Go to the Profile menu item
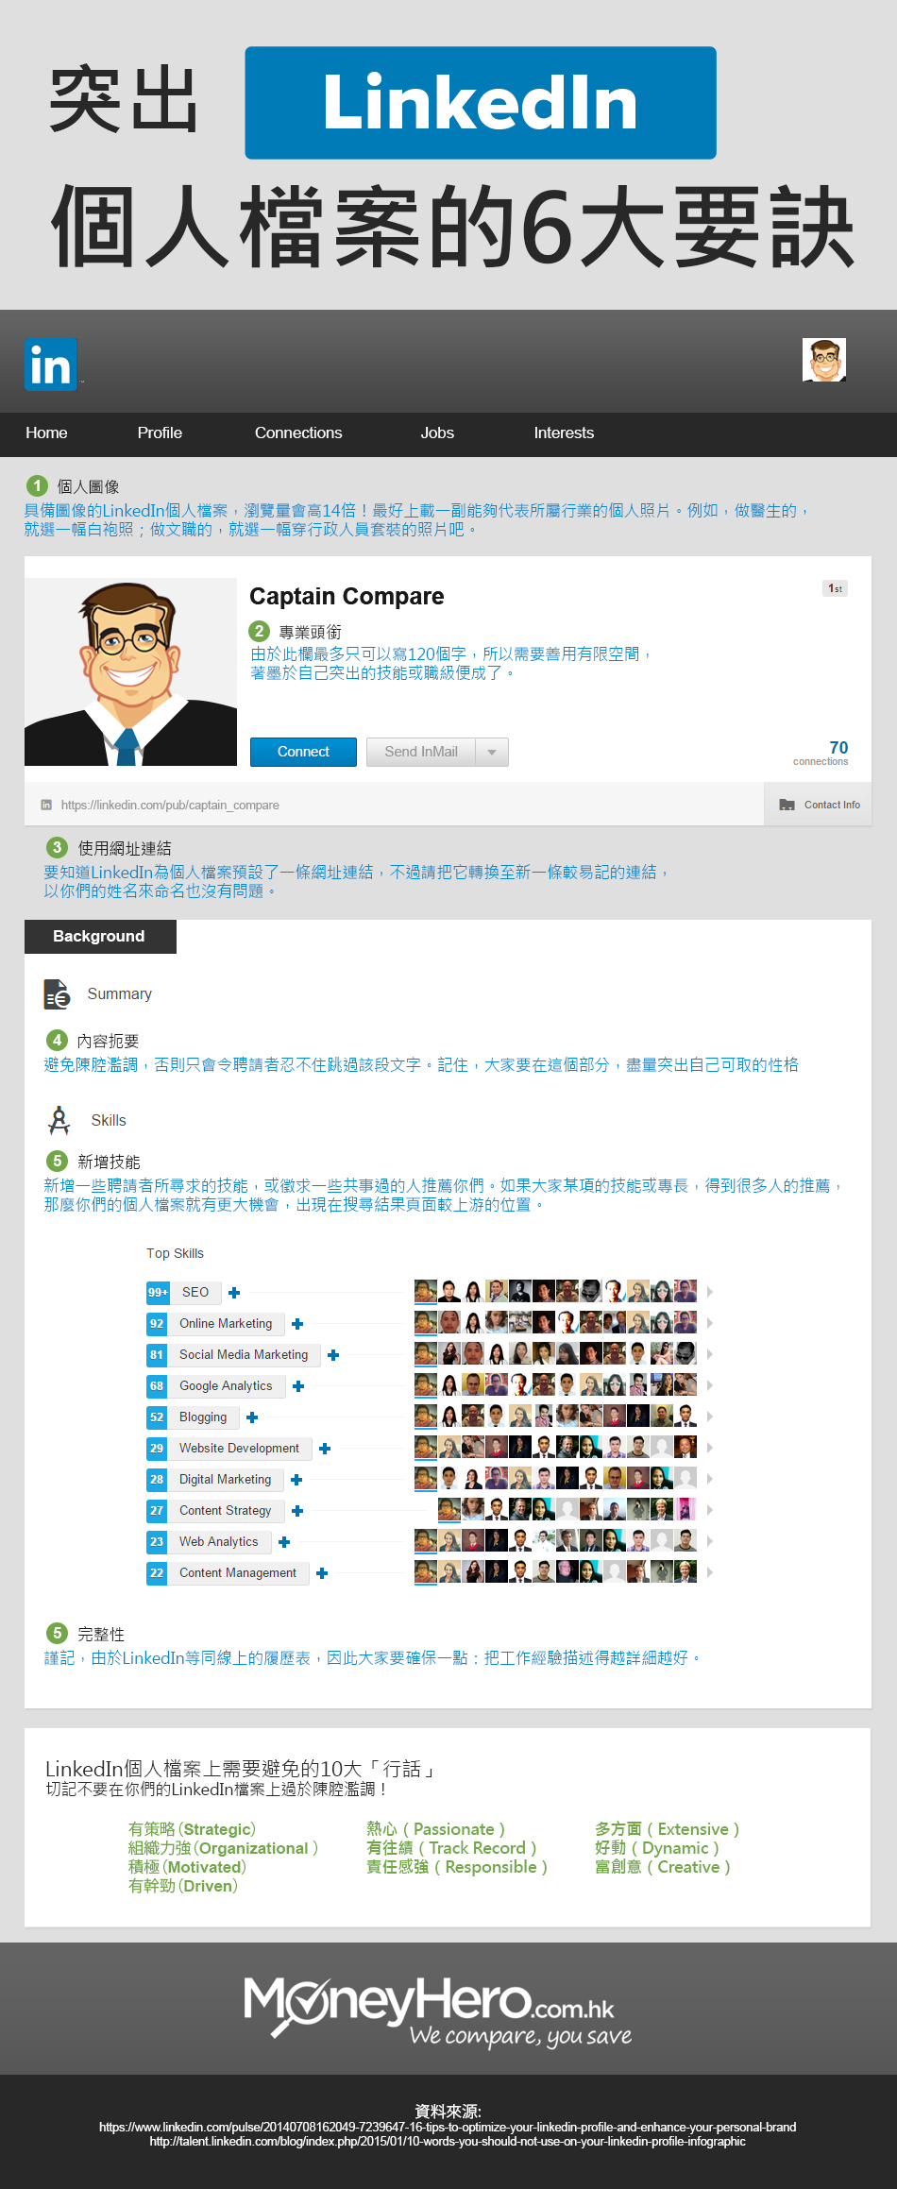Viewport: 897px width, 2189px height. point(160,433)
